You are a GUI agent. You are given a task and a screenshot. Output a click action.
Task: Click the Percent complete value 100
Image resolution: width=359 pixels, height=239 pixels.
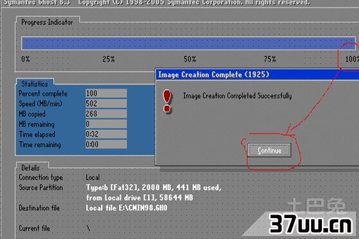coord(106,93)
